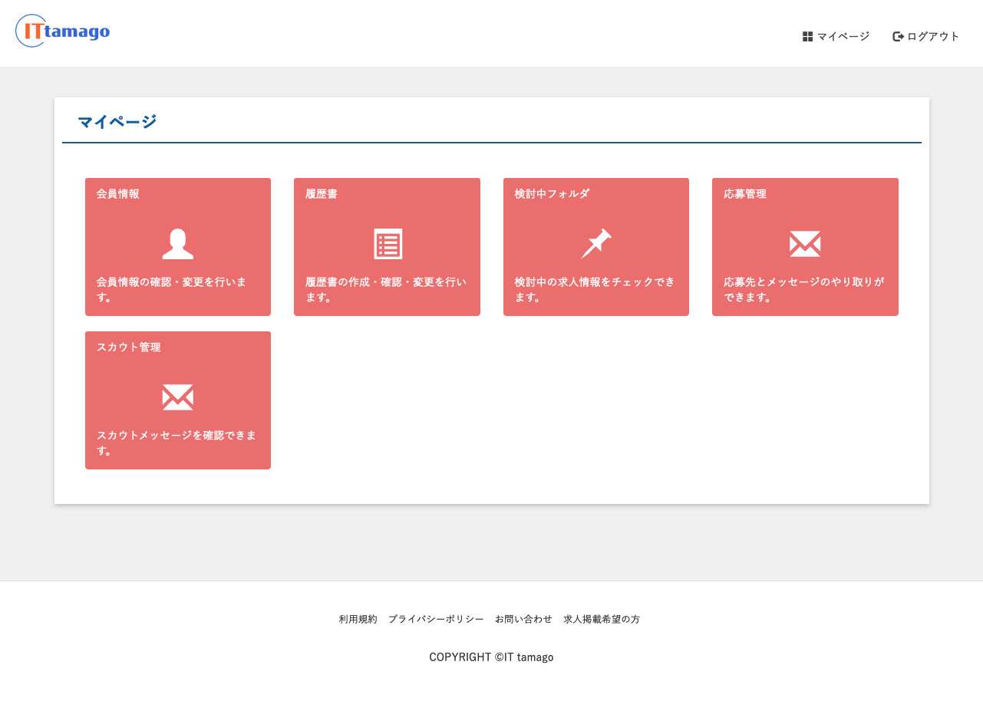The height and width of the screenshot is (711, 983).
Task: Select ログアウト in the top navigation
Action: [x=933, y=37]
